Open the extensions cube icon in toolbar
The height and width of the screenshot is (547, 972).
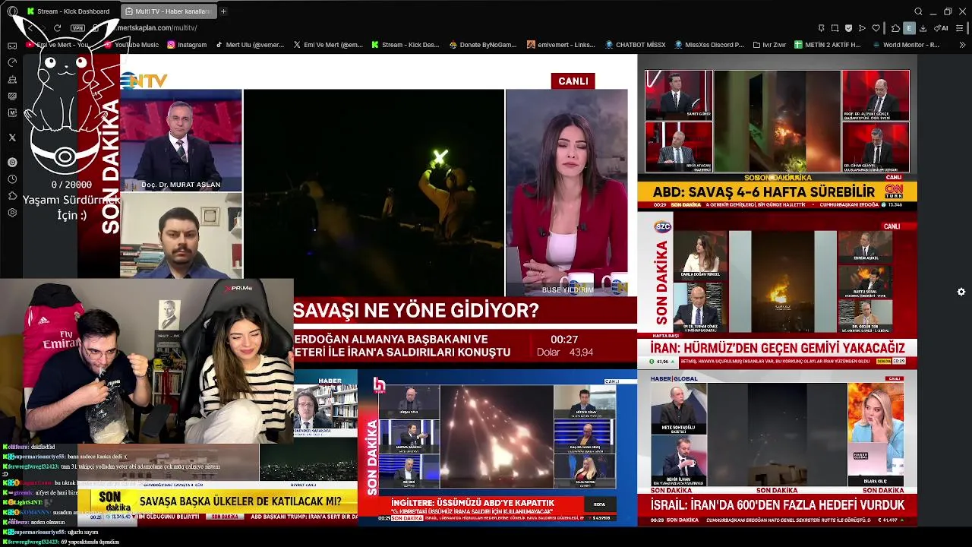click(x=895, y=28)
